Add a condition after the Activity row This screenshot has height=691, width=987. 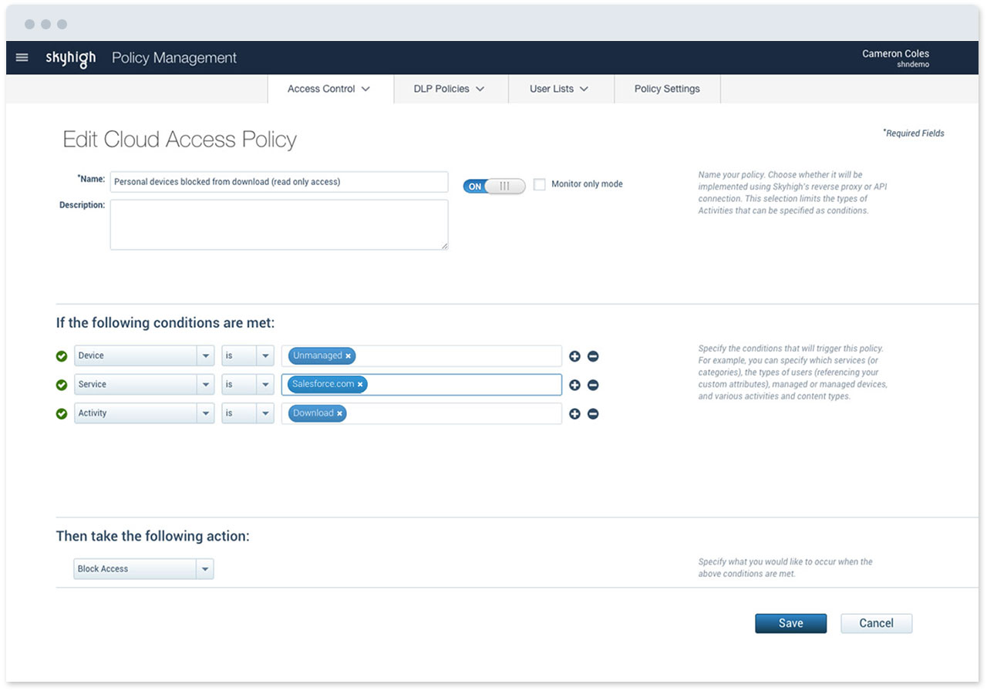(x=574, y=413)
